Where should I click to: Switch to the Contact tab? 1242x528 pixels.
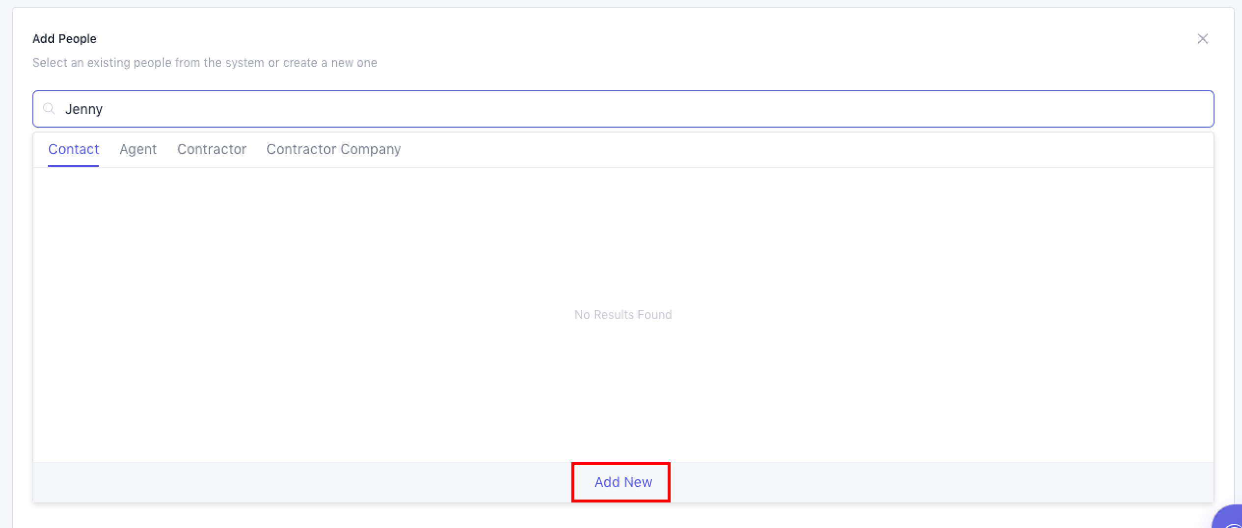[x=74, y=149]
